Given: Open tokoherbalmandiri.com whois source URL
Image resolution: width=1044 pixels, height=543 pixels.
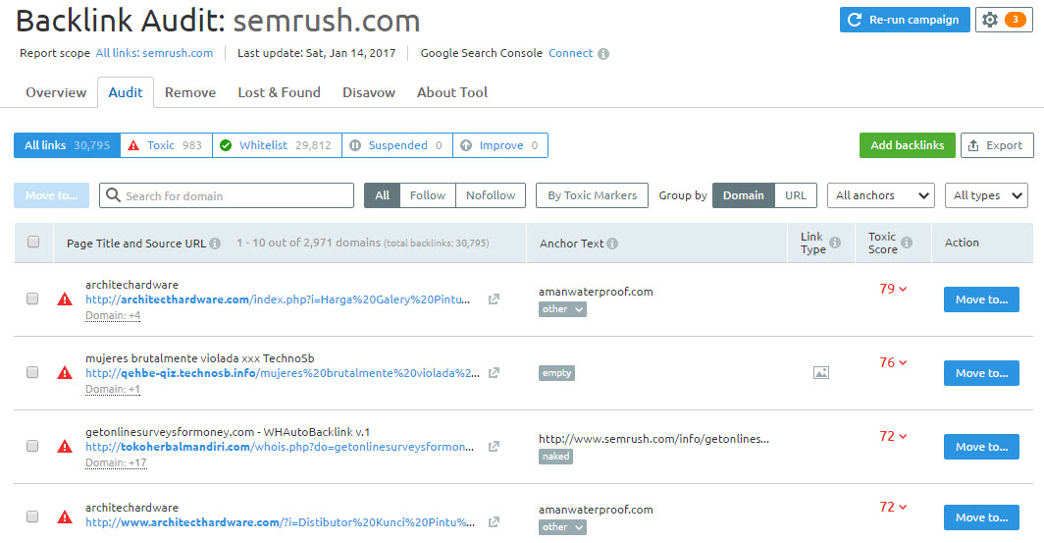Looking at the screenshot, I should [280, 447].
